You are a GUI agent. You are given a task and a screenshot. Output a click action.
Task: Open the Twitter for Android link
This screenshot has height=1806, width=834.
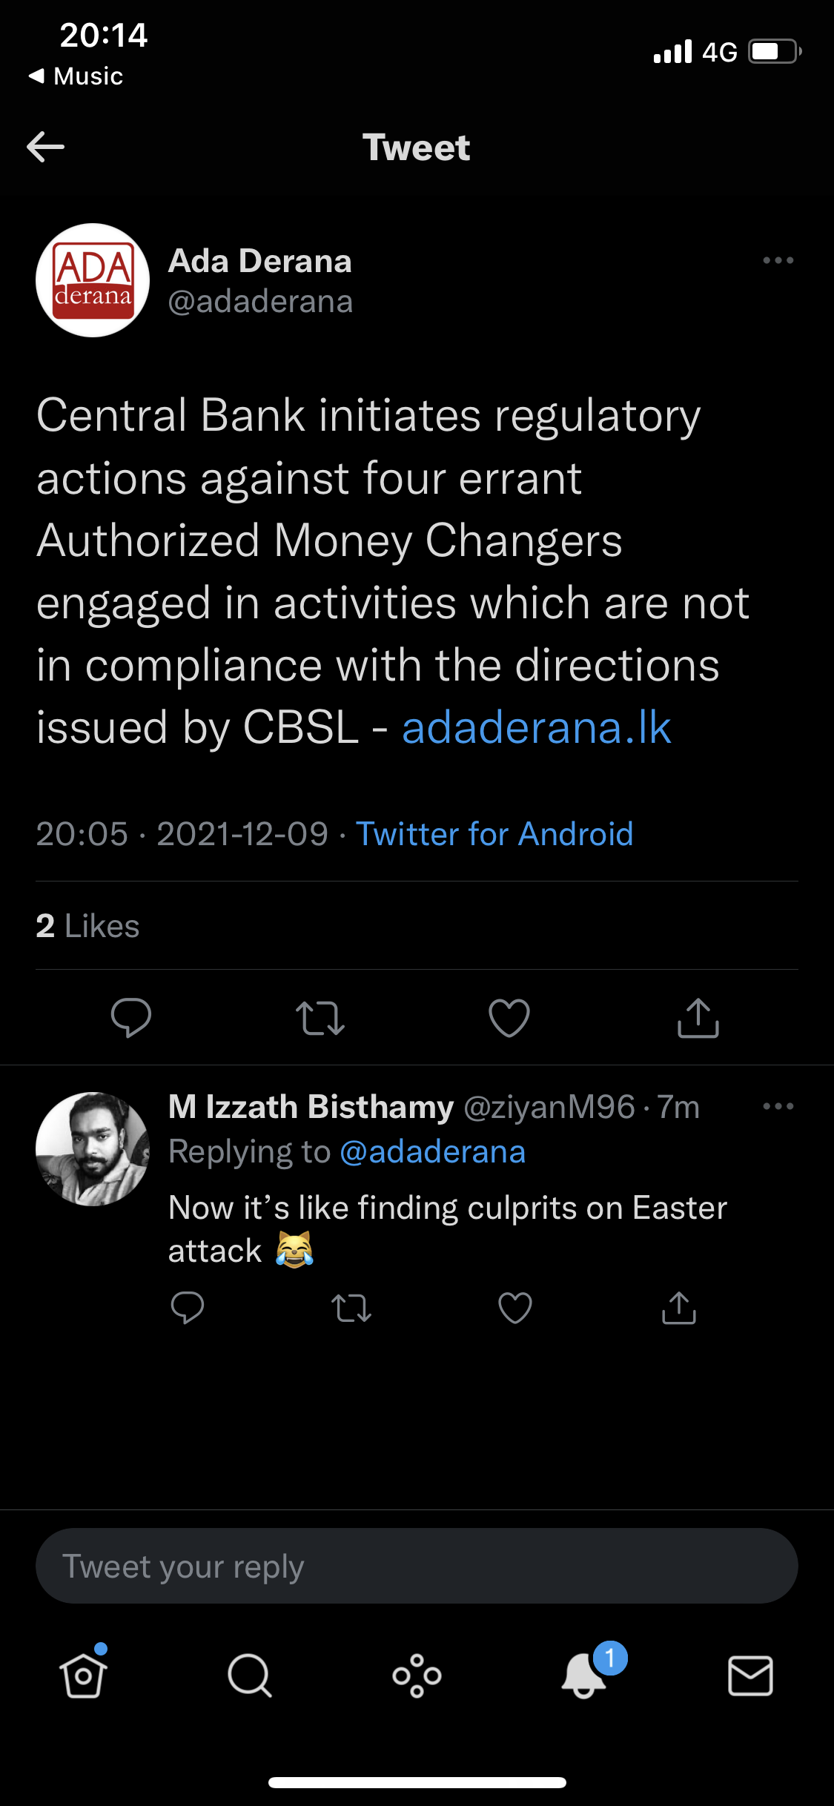pyautogui.click(x=494, y=834)
